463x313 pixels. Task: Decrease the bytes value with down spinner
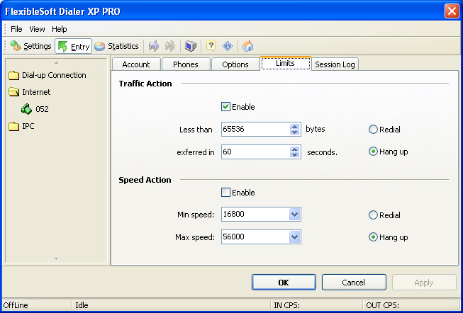(x=295, y=132)
